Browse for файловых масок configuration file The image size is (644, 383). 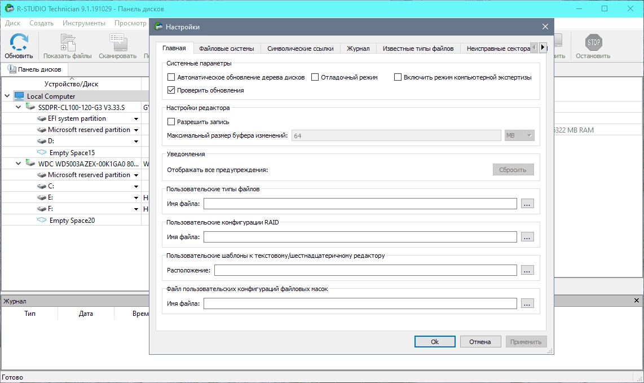pos(527,303)
